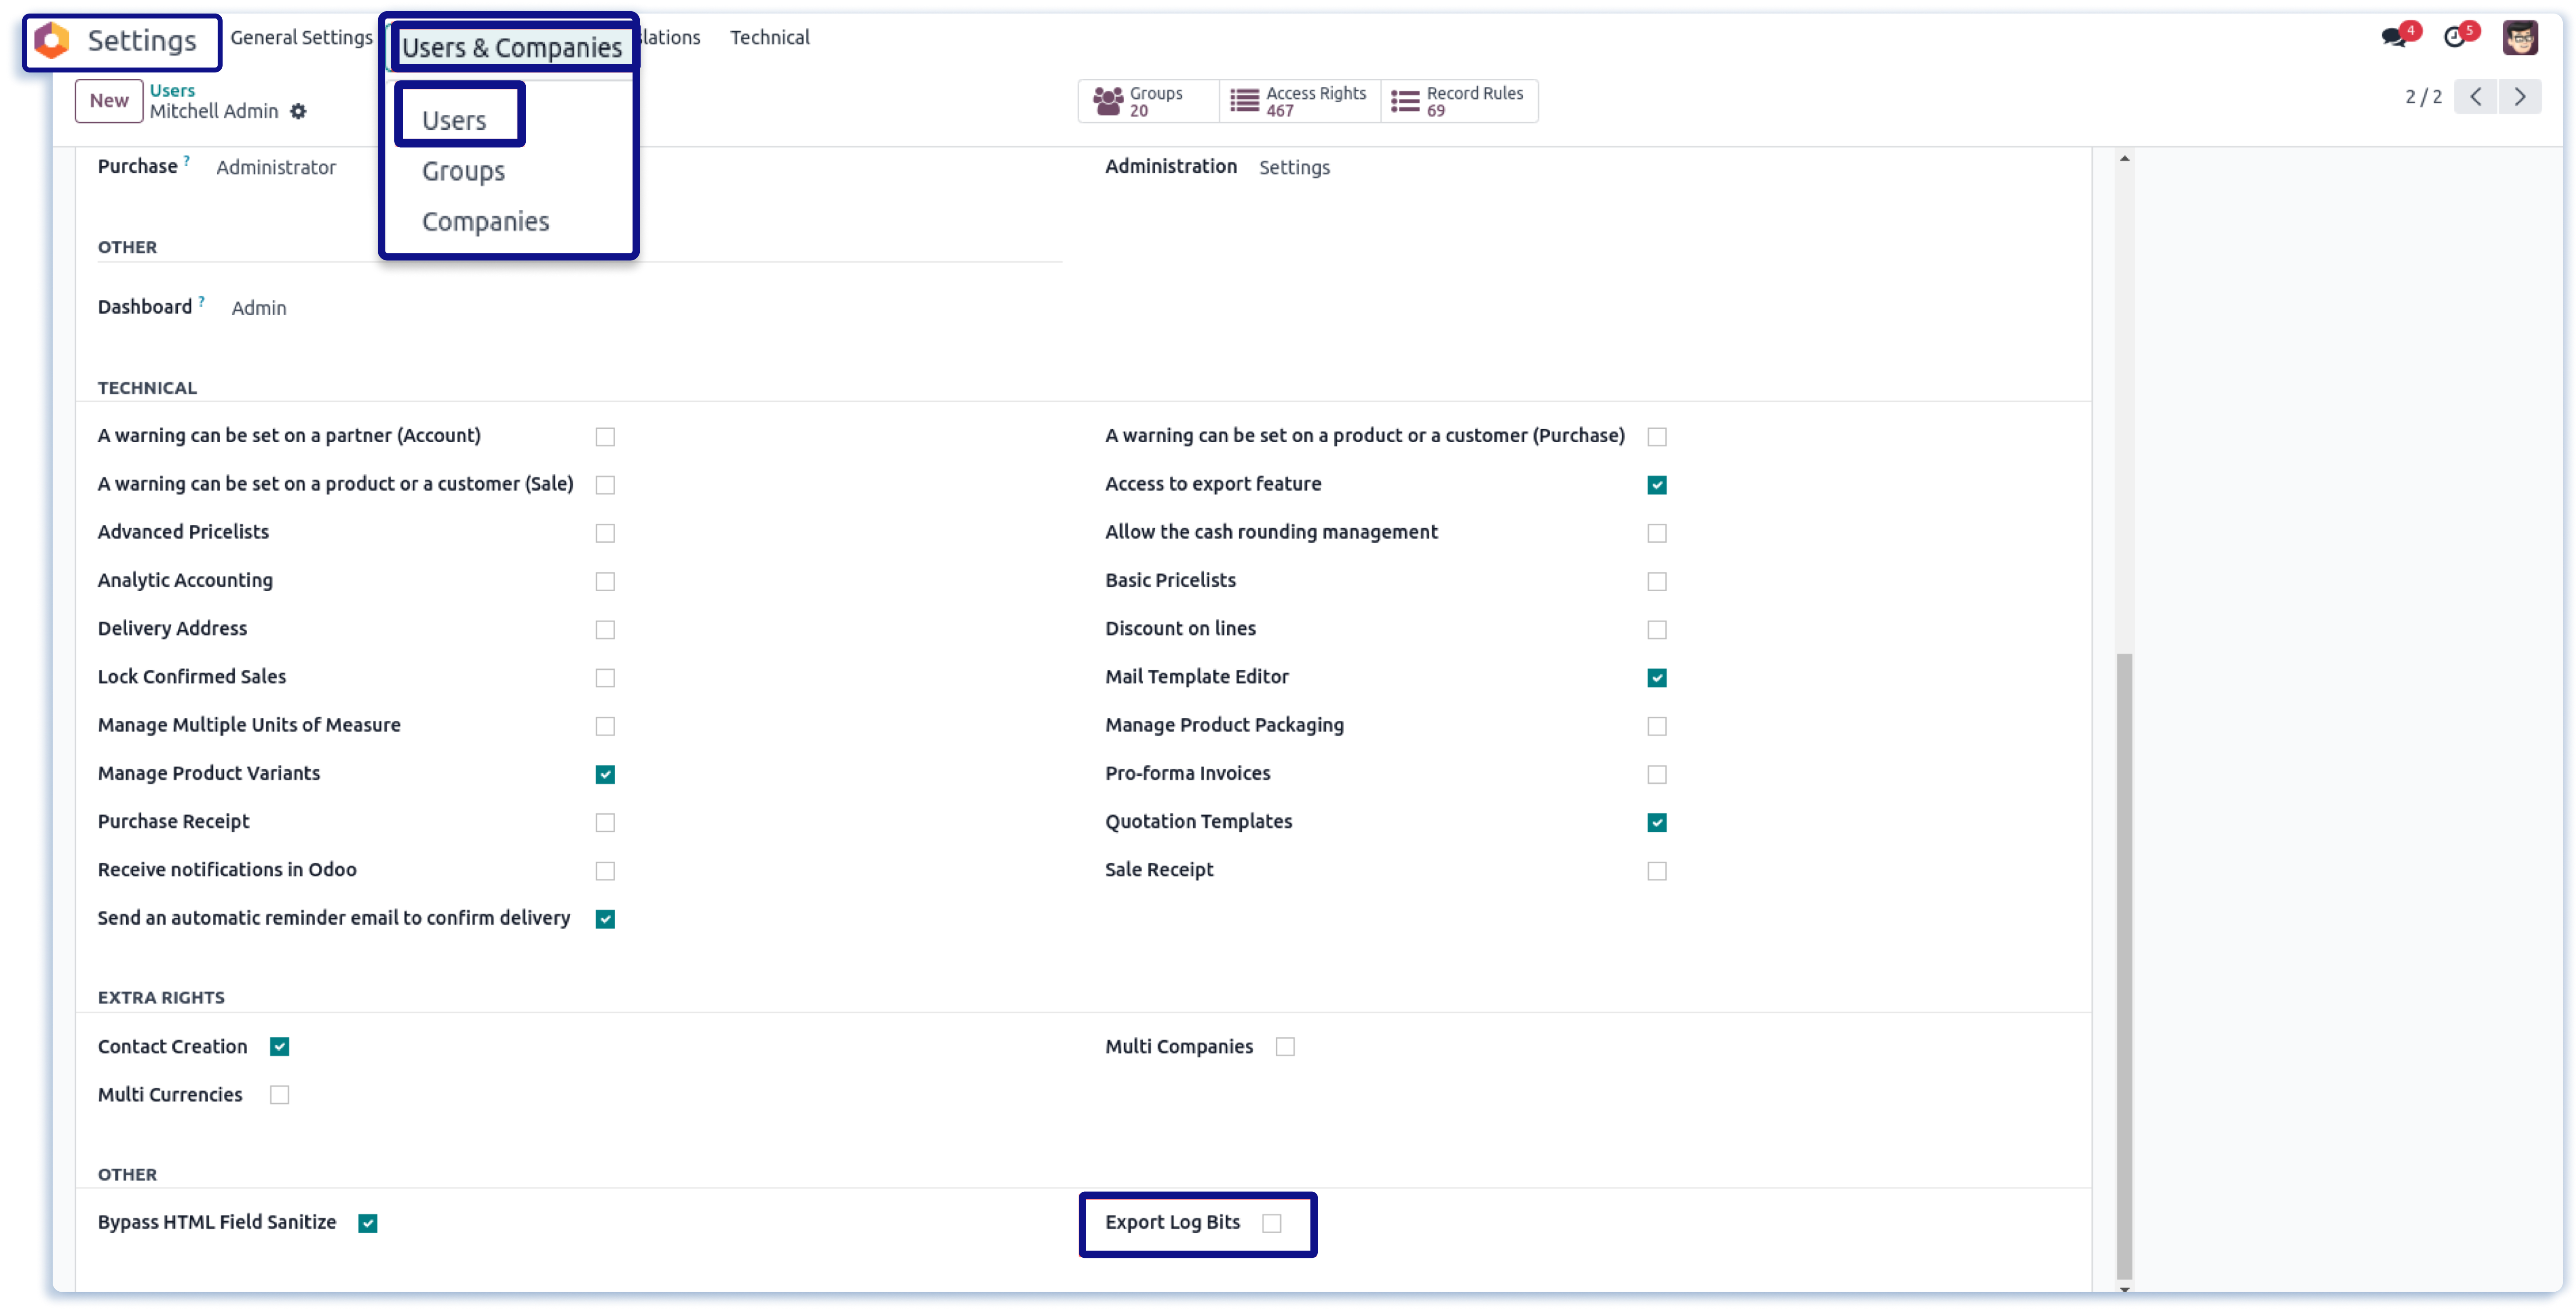The image size is (2576, 1311).
Task: Enable Receive notifications in Odoo checkbox
Action: (605, 871)
